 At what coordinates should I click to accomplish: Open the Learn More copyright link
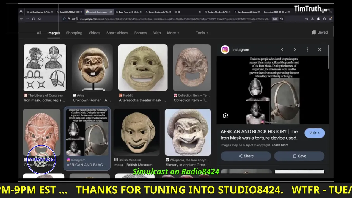pos(280,145)
